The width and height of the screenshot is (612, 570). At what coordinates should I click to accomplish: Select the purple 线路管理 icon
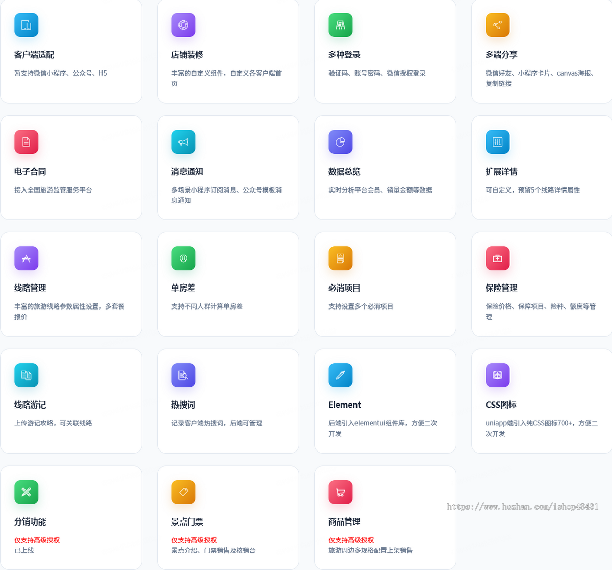coord(27,258)
